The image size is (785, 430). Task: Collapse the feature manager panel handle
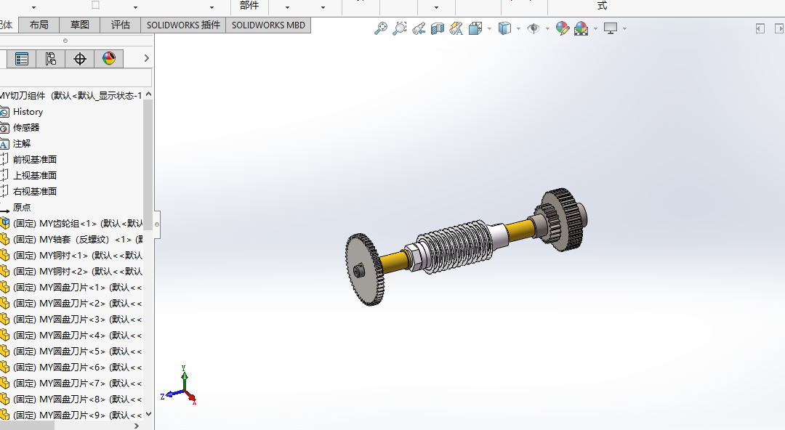(x=157, y=224)
